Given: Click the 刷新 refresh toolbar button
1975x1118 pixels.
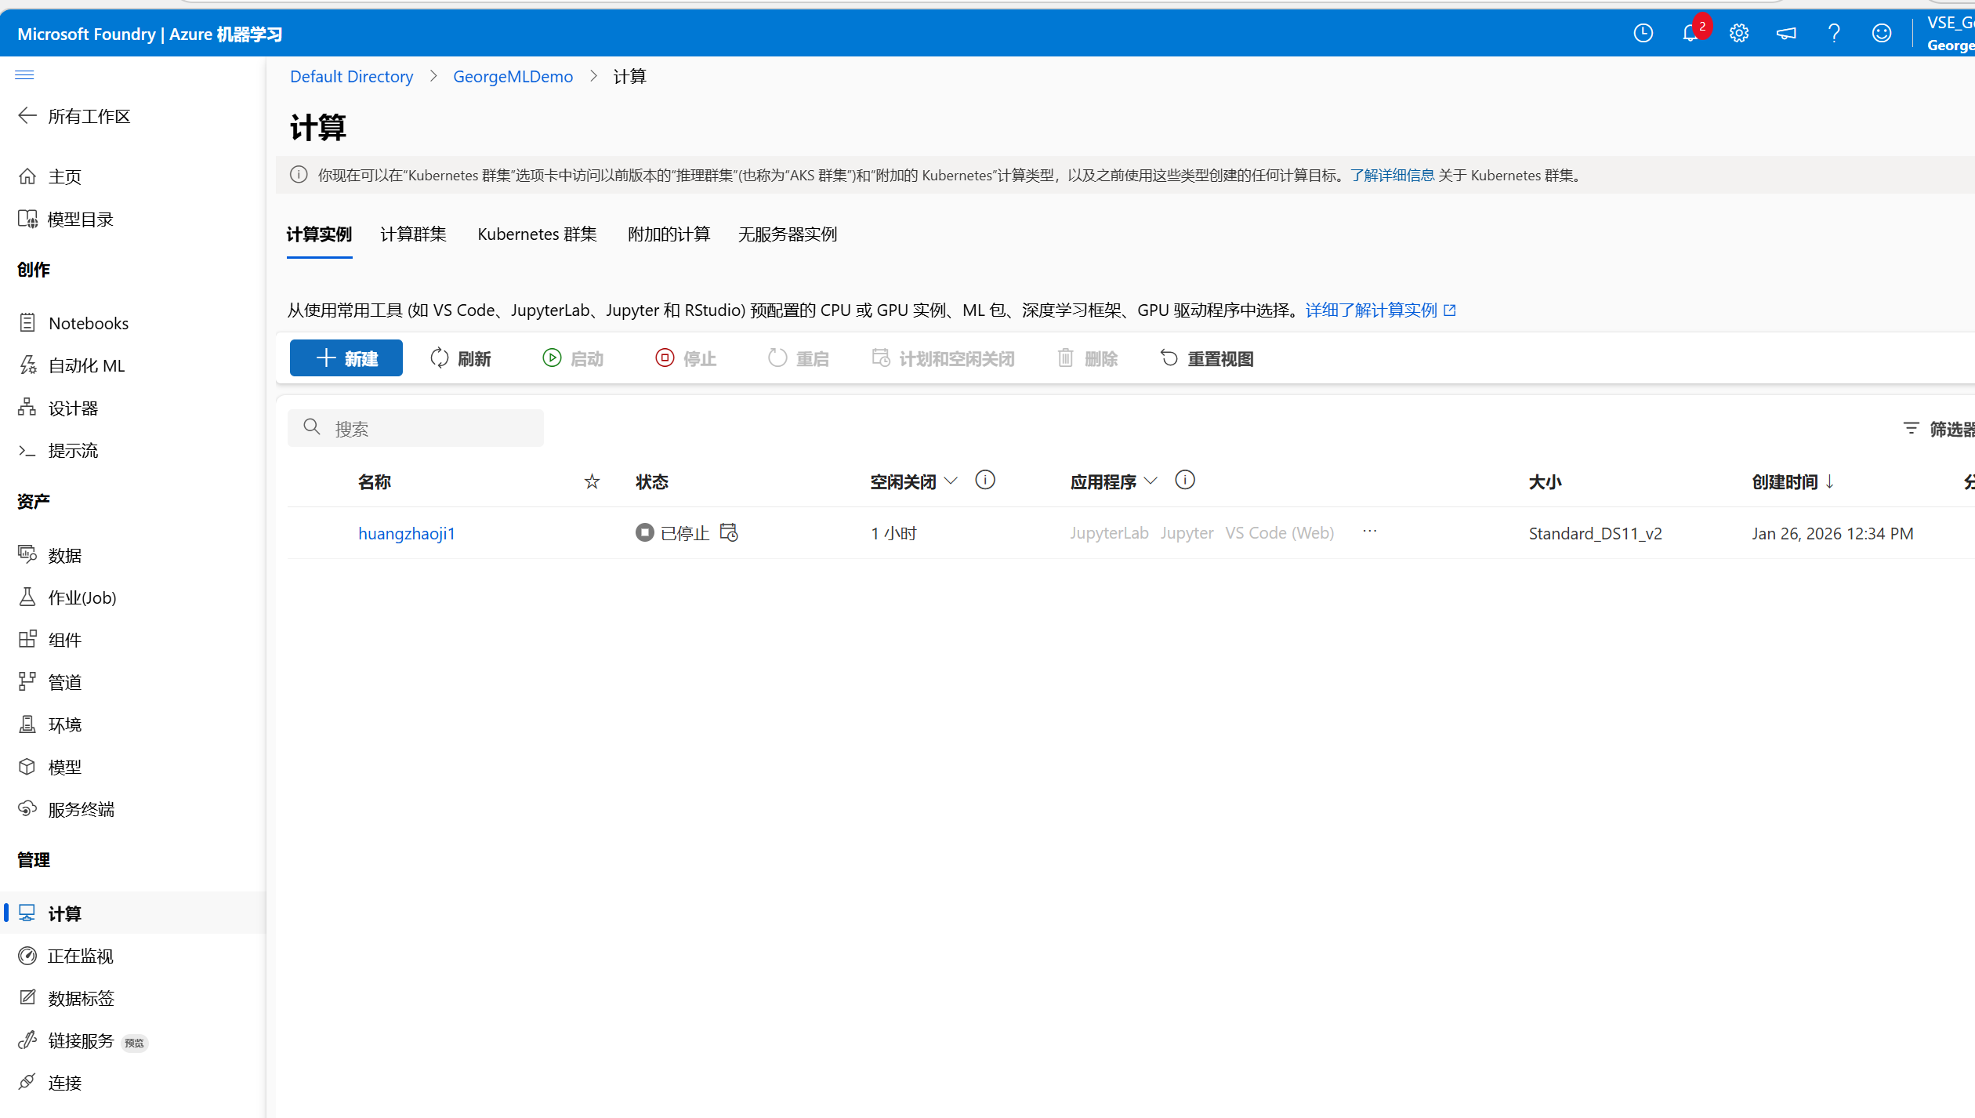Looking at the screenshot, I should coord(461,359).
